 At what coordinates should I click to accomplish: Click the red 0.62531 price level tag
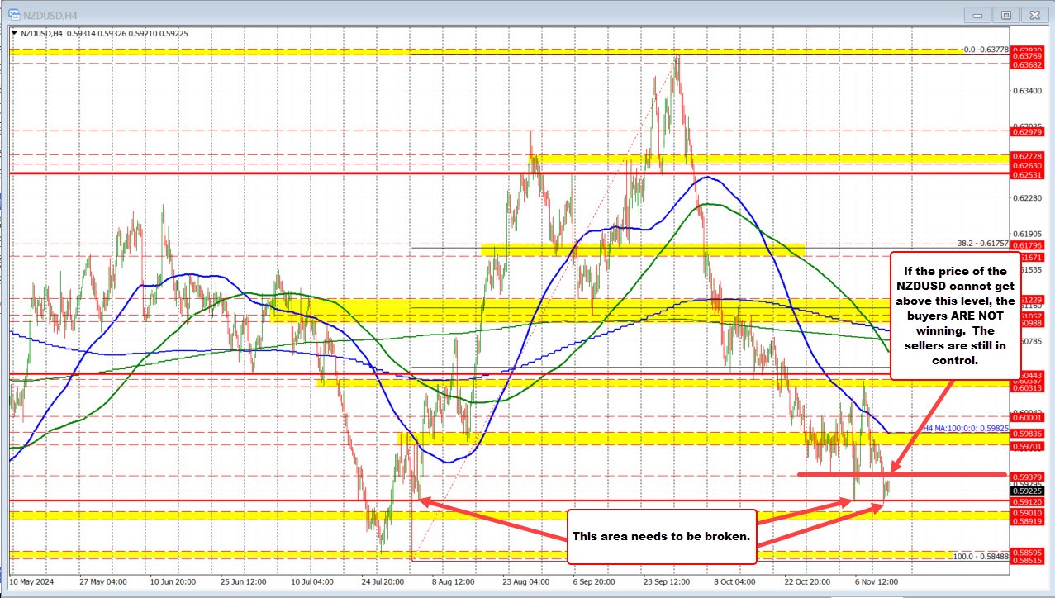tap(1026, 173)
